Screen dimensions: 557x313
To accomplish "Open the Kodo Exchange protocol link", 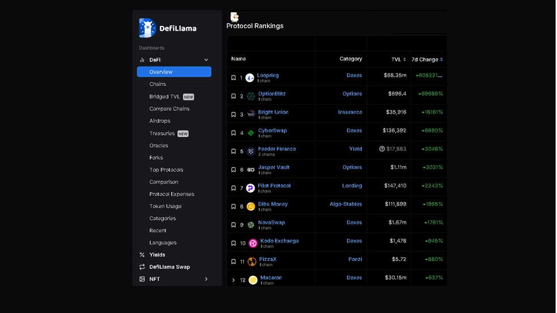I will point(280,241).
